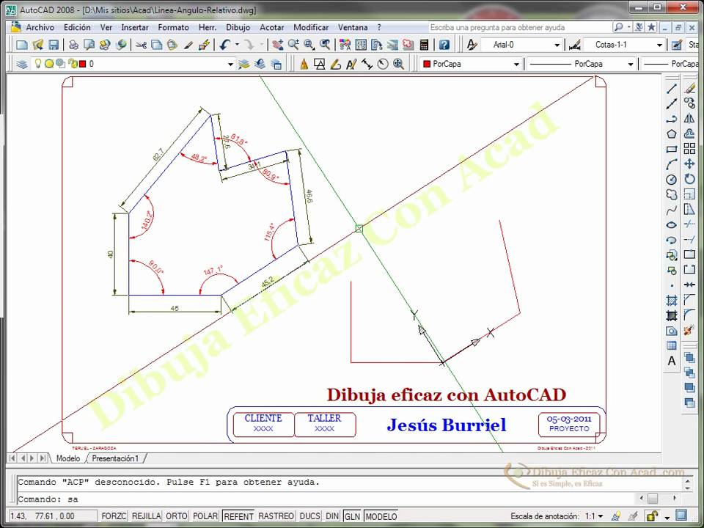The height and width of the screenshot is (528, 704).
Task: Toggle REJILLA grid display
Action: coord(147,516)
